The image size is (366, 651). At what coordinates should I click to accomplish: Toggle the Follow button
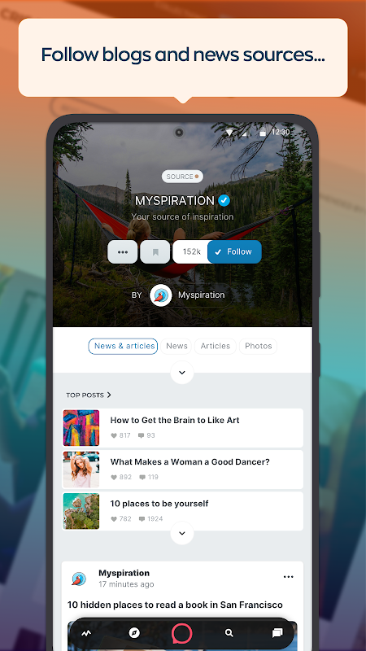pos(234,251)
